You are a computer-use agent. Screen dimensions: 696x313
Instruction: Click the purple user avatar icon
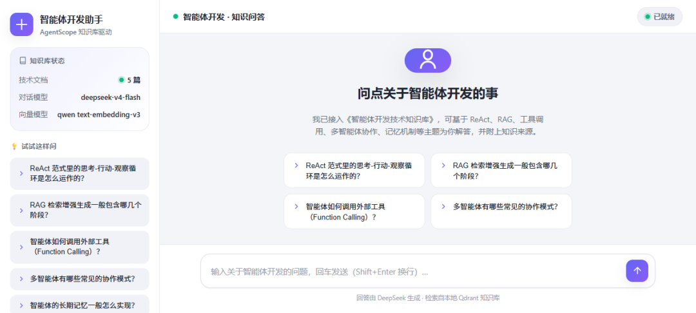(428, 61)
